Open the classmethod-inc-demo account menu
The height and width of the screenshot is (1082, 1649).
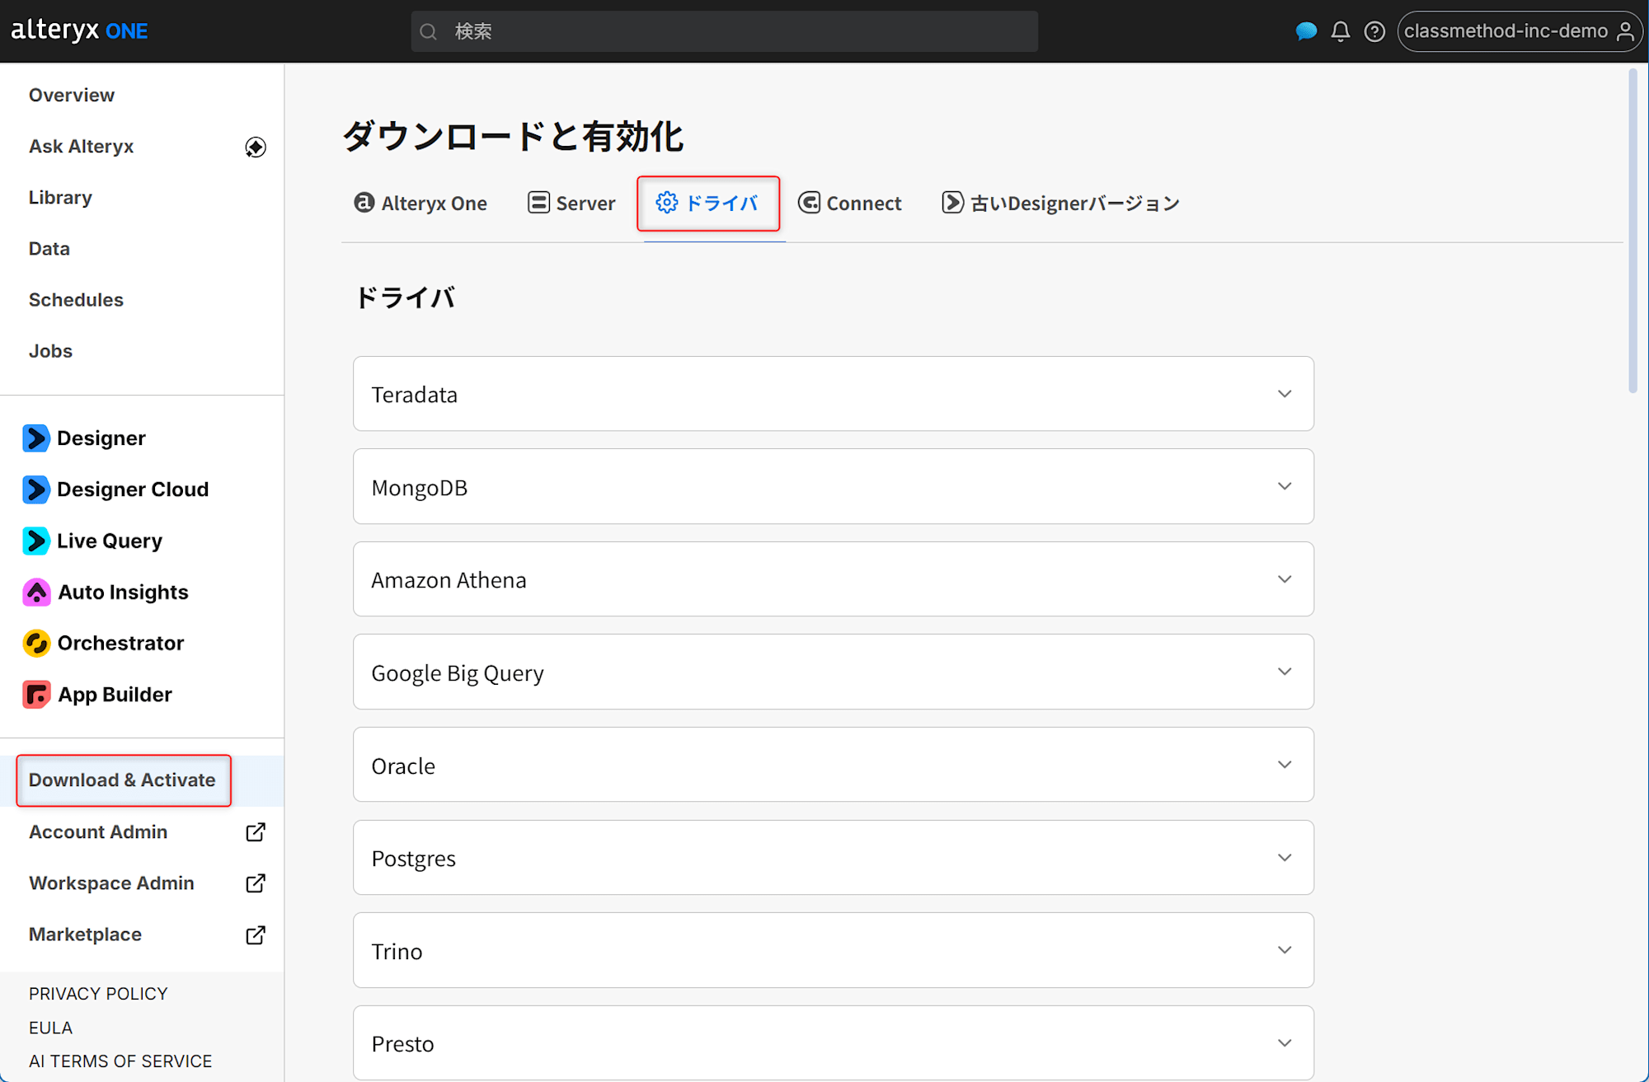1520,31
